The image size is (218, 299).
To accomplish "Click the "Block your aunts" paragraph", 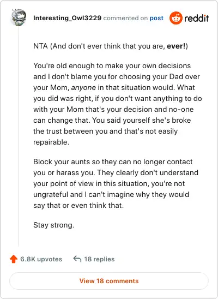I will point(116,183).
